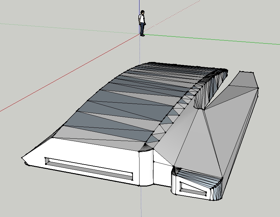Click the dotted green axis line on left

(66, 28)
